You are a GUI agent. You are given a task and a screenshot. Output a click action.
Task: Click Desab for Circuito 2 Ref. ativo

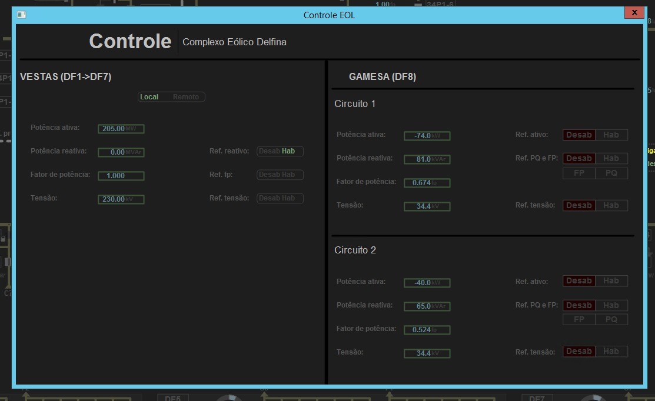(x=579, y=281)
